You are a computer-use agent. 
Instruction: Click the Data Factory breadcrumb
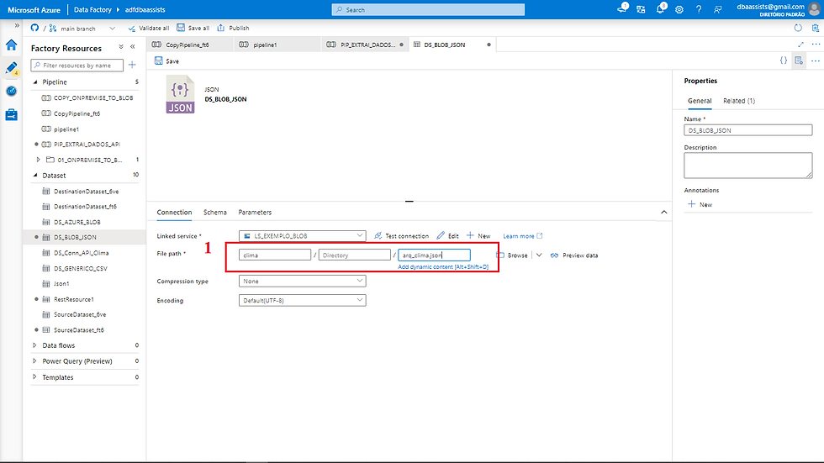click(92, 9)
